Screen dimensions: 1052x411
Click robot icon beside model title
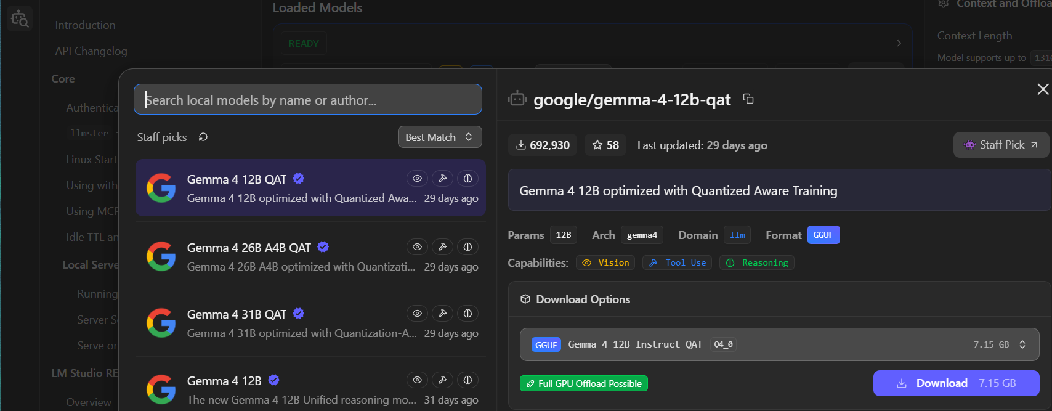pyautogui.click(x=517, y=98)
